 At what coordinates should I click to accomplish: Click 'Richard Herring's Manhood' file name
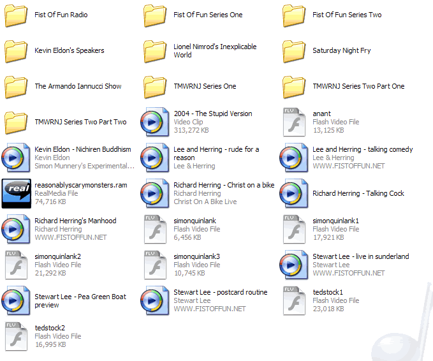(75, 221)
